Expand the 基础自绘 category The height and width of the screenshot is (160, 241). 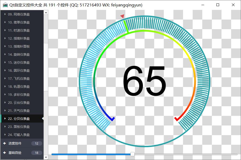tap(15, 153)
